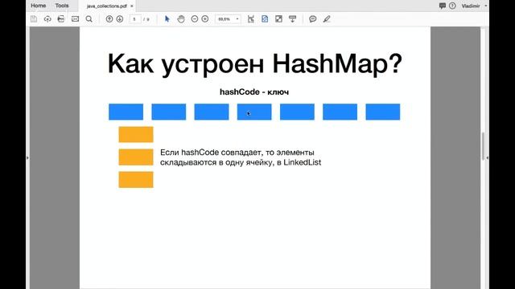Zoom in with plus button
The image size is (515, 289).
205,19
